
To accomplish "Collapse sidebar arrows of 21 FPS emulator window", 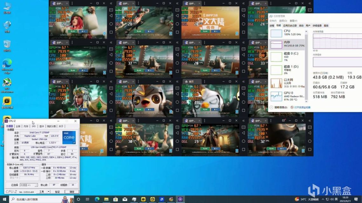I will click(x=111, y=81).
